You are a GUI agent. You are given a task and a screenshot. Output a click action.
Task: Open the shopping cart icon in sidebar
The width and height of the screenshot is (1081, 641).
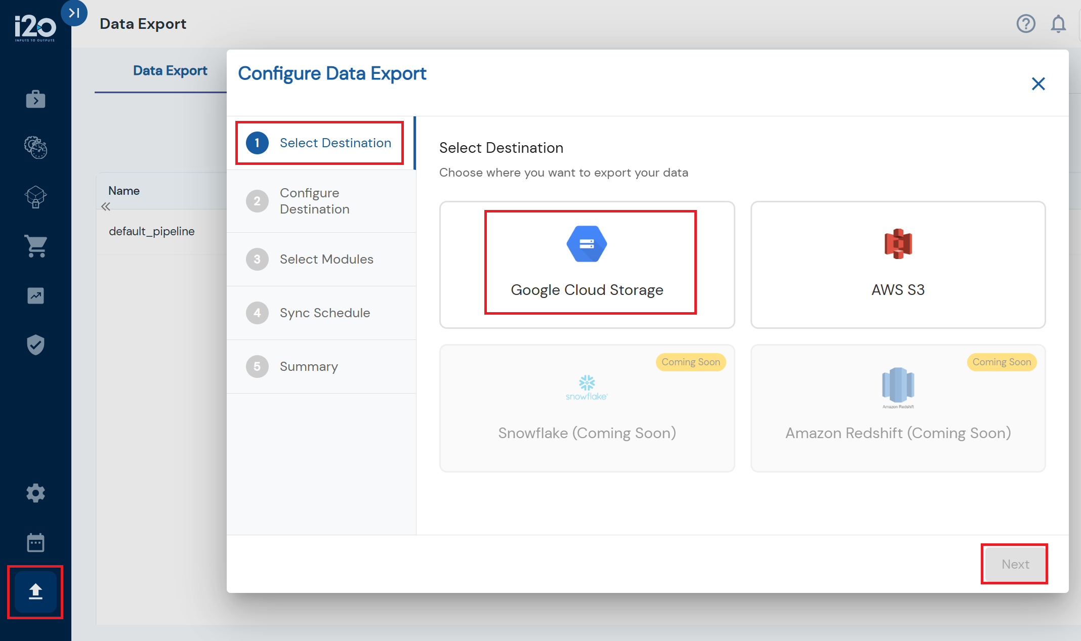click(35, 246)
